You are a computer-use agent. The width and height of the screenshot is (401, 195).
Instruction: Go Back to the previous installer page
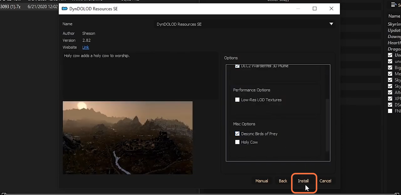[x=283, y=181]
